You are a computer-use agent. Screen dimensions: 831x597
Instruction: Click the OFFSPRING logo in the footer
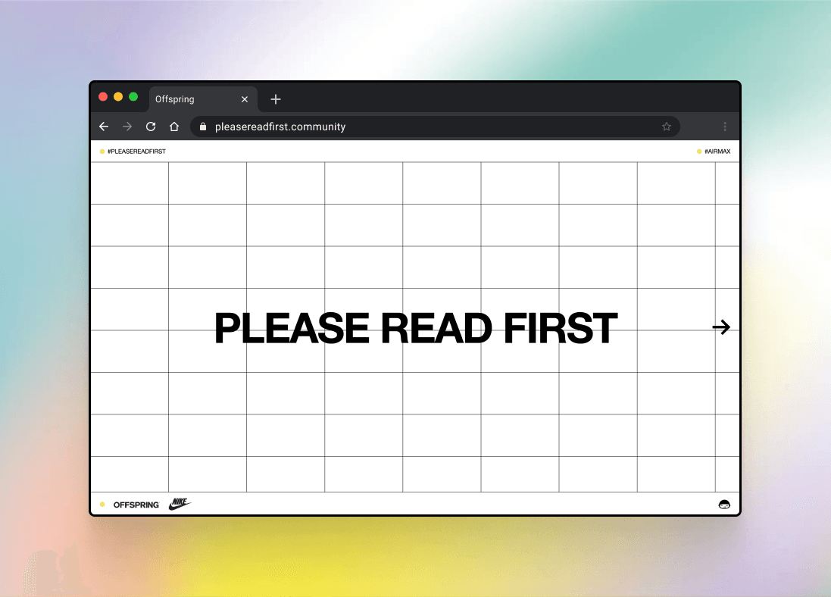(x=136, y=505)
